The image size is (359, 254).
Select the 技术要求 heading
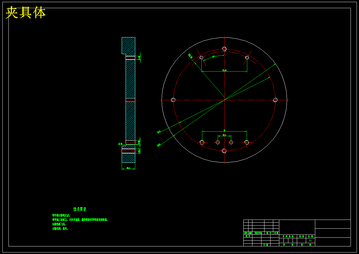tap(80, 209)
